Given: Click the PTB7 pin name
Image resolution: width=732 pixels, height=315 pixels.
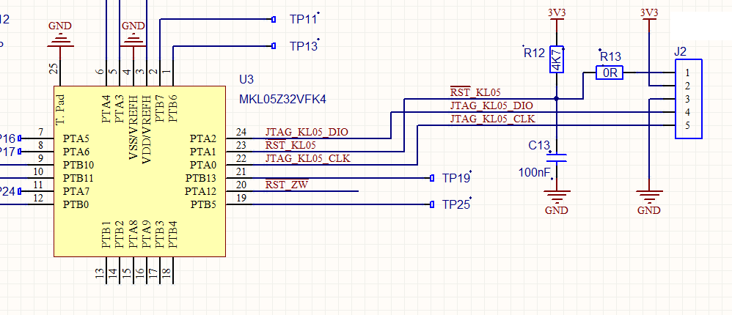Looking at the screenshot, I should point(160,109).
